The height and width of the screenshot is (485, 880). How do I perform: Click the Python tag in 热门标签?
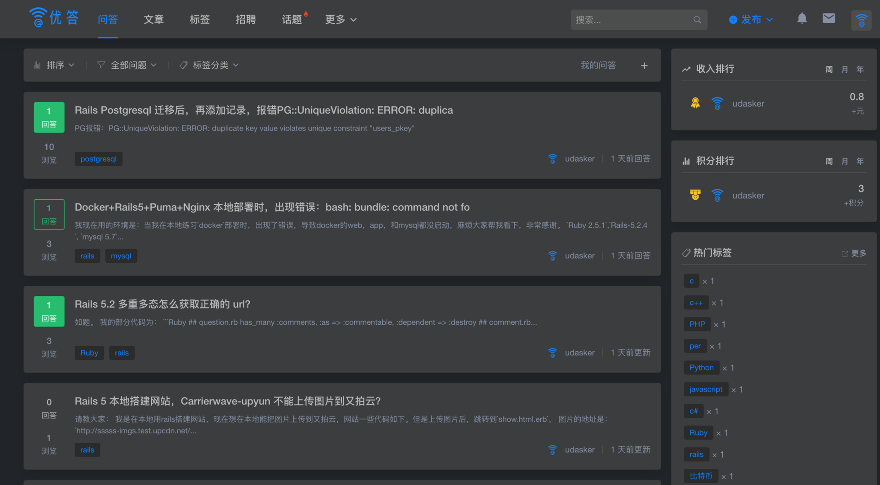click(701, 368)
